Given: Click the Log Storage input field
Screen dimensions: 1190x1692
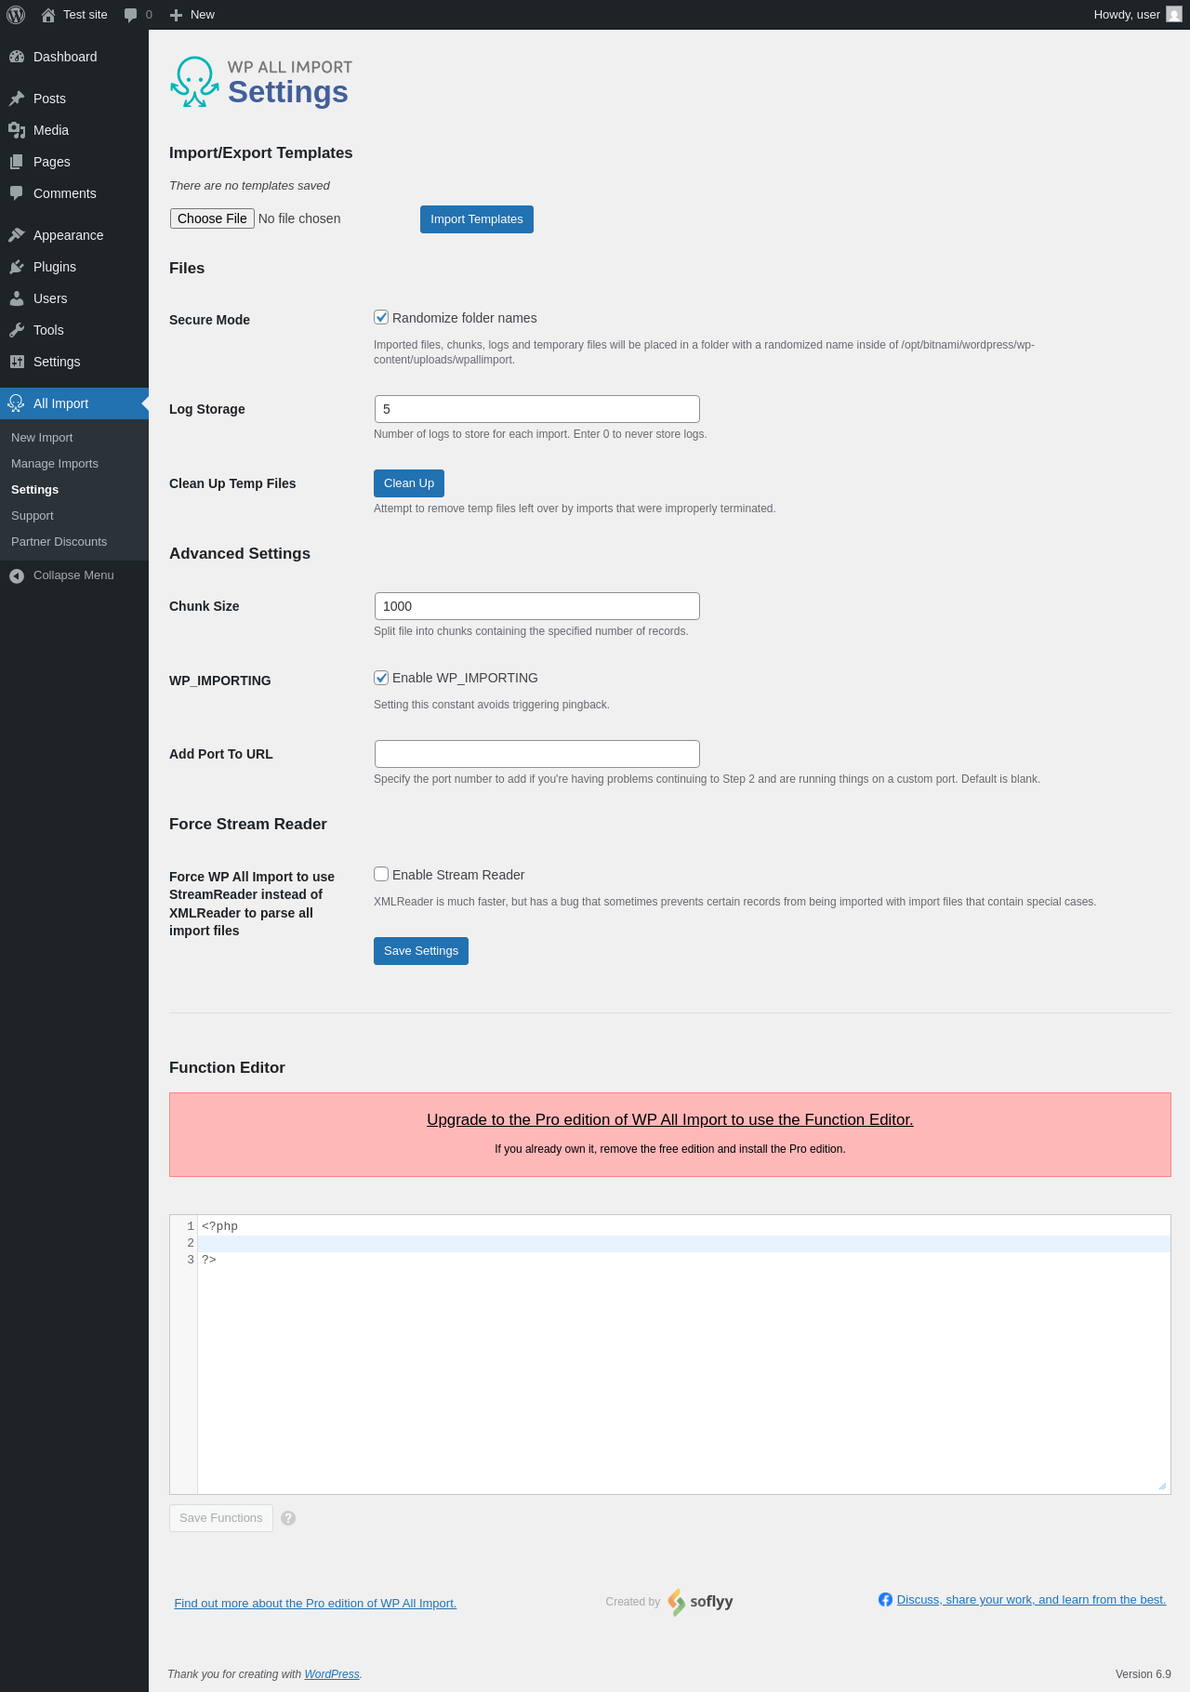Looking at the screenshot, I should click(x=537, y=409).
